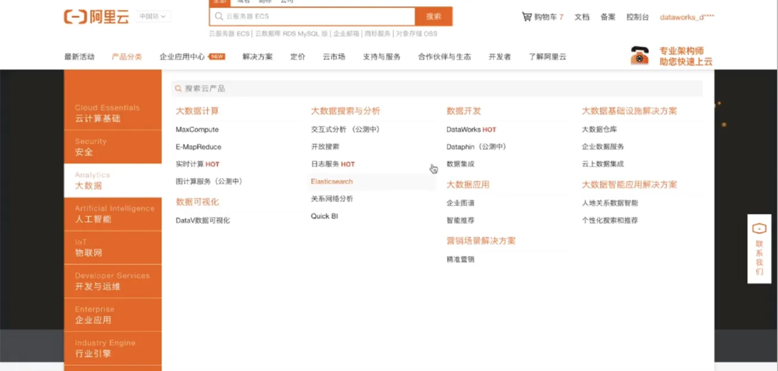Click the magnifier icon in 搜索云产品 bar
The height and width of the screenshot is (371, 778).
pyautogui.click(x=178, y=88)
